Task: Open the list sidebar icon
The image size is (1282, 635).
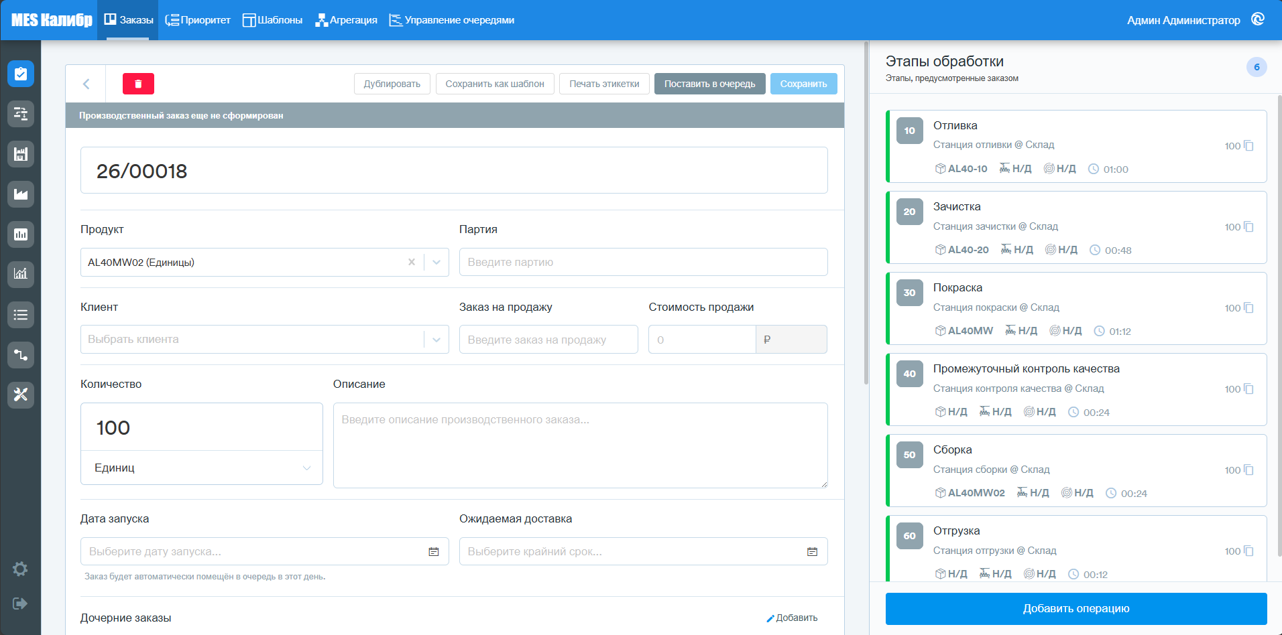Action: point(21,314)
